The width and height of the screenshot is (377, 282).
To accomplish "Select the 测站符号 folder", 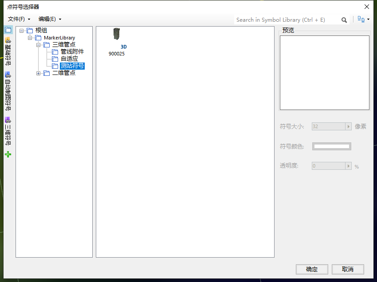I will 72,66.
